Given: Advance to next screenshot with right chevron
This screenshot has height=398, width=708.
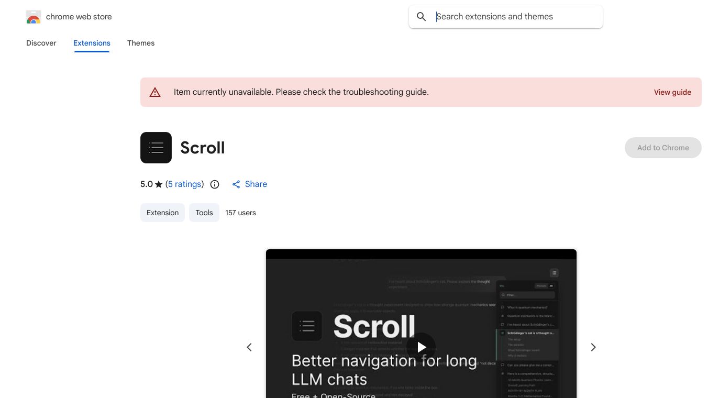Looking at the screenshot, I should [x=593, y=347].
